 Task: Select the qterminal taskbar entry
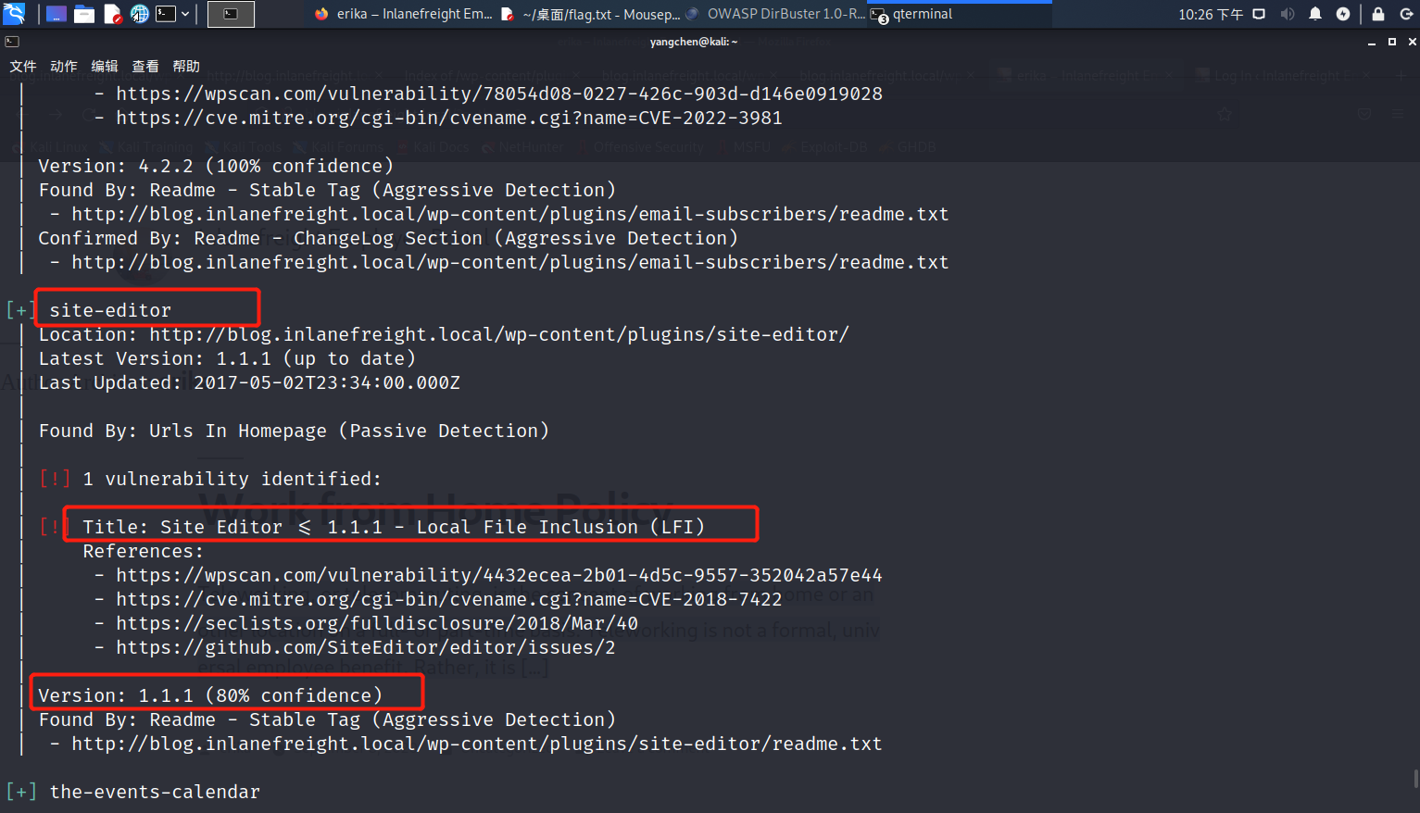[959, 14]
